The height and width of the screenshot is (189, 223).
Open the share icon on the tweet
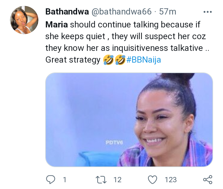(207, 179)
